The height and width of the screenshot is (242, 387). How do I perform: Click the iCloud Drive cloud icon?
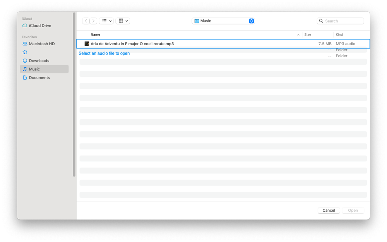[x=25, y=26]
